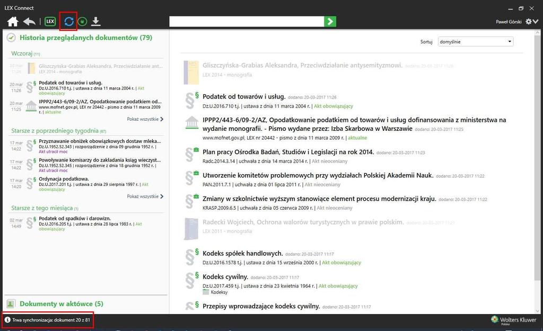
Task: Open 'Powoływanie komisarzy do zakładania ksiąg' entry
Action: [x=100, y=160]
